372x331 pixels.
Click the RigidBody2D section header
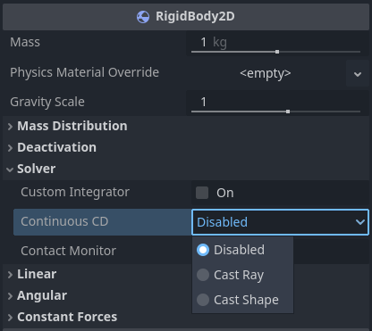point(186,17)
